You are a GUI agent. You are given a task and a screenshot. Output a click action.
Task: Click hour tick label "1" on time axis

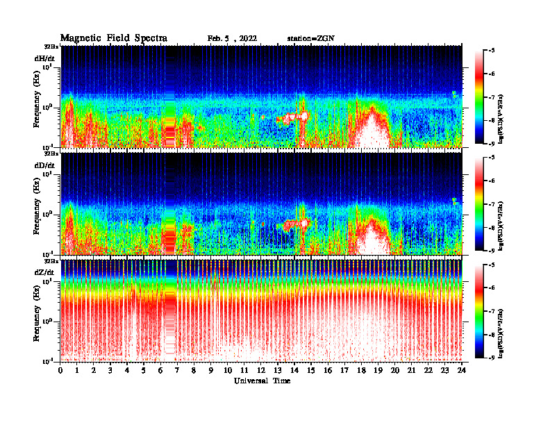click(77, 371)
